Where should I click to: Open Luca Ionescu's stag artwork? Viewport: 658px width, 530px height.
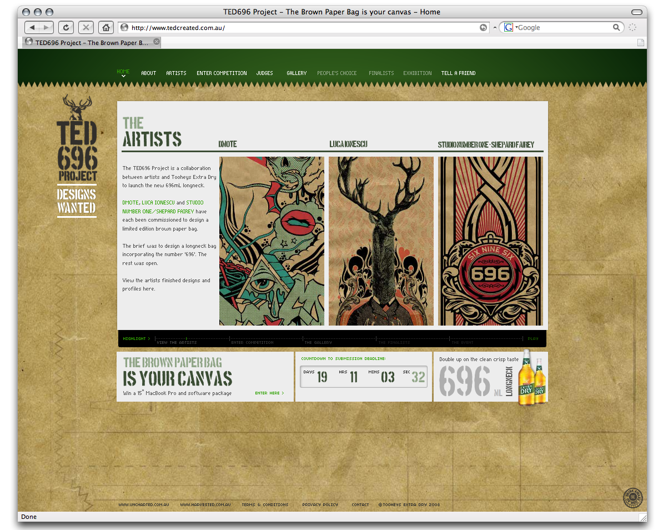pos(381,241)
